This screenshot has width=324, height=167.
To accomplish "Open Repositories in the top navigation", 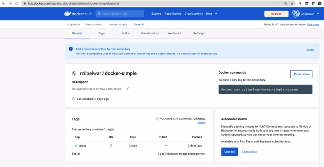I will (173, 13).
